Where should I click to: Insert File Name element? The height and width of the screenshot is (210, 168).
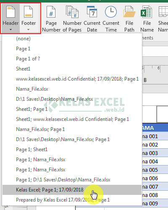[x=147, y=19]
